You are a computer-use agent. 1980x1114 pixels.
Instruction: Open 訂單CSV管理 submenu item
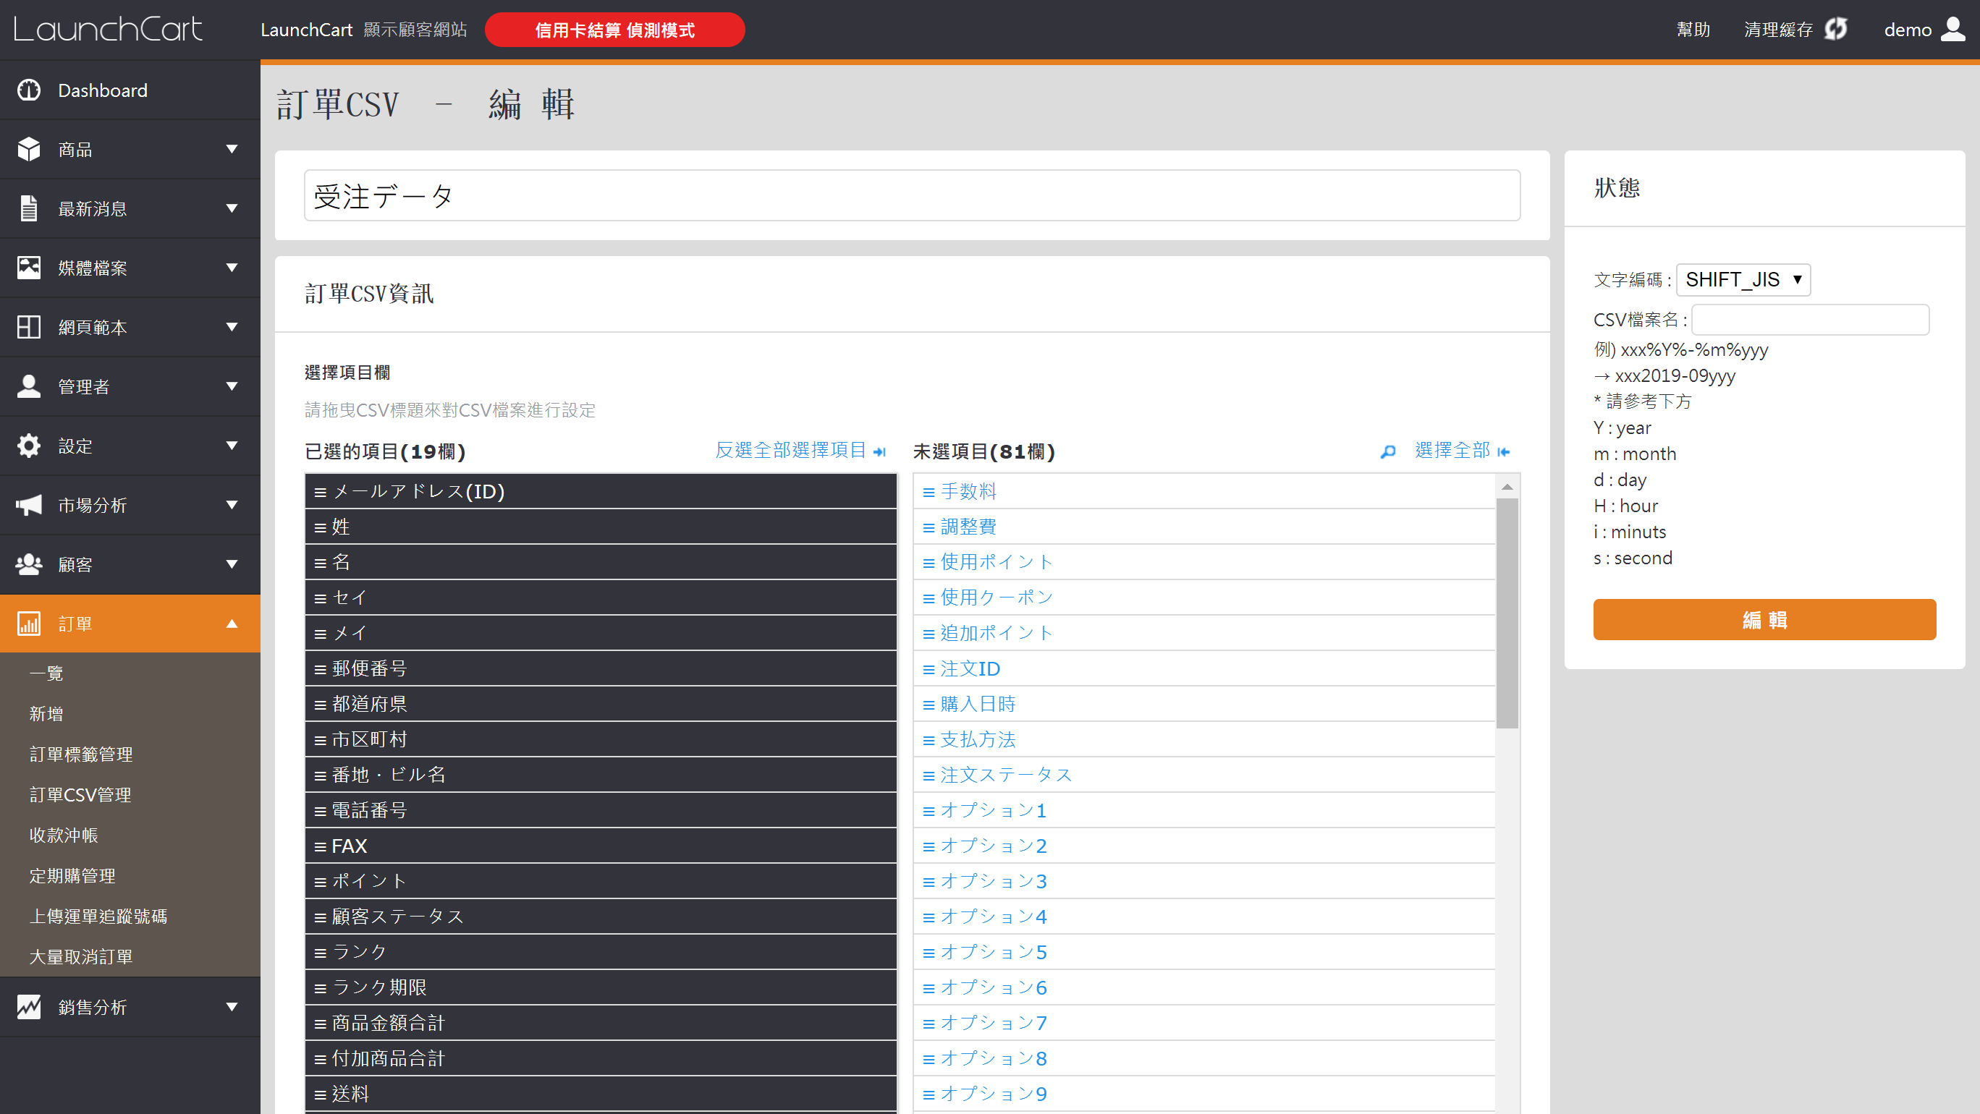pyautogui.click(x=80, y=795)
